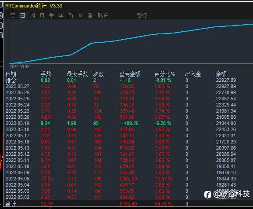Open the 账户 account tab
Screen dimensions: 253x209
coord(103,15)
